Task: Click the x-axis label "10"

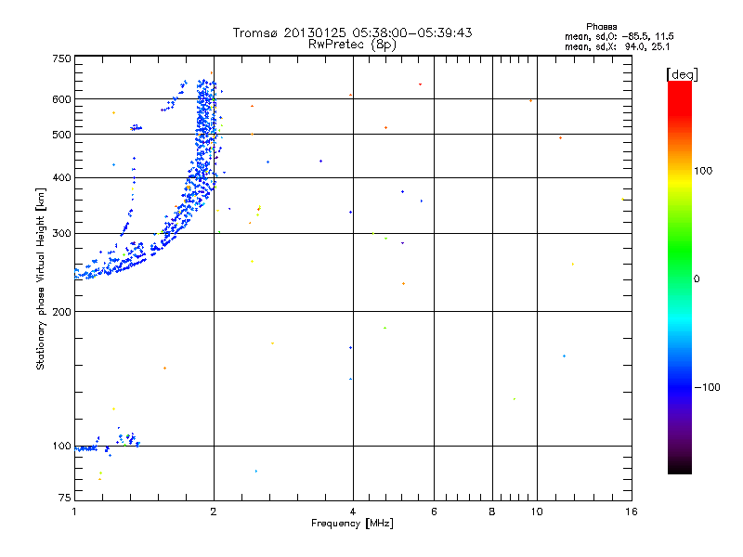Action: [x=537, y=512]
